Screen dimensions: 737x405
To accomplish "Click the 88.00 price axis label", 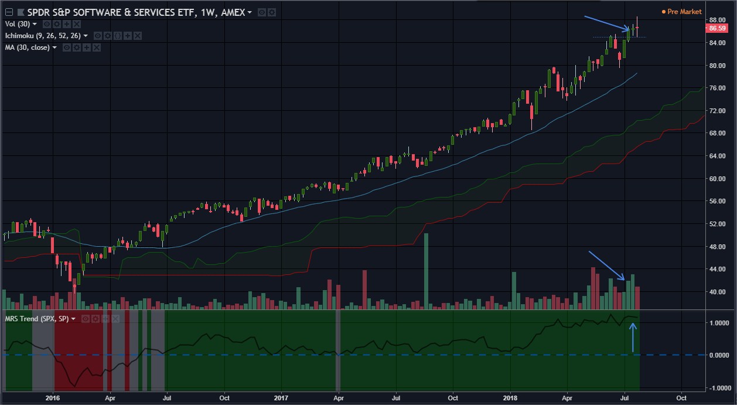I will tap(717, 20).
